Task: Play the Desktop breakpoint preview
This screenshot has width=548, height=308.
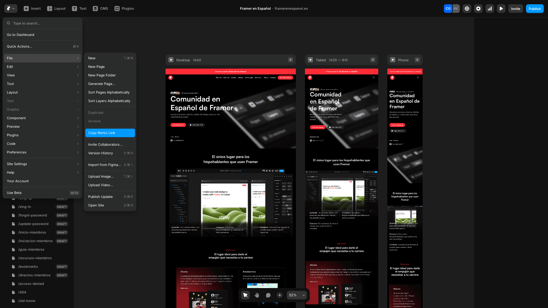Action: click(x=171, y=60)
